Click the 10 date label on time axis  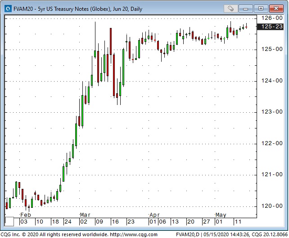click(40, 222)
